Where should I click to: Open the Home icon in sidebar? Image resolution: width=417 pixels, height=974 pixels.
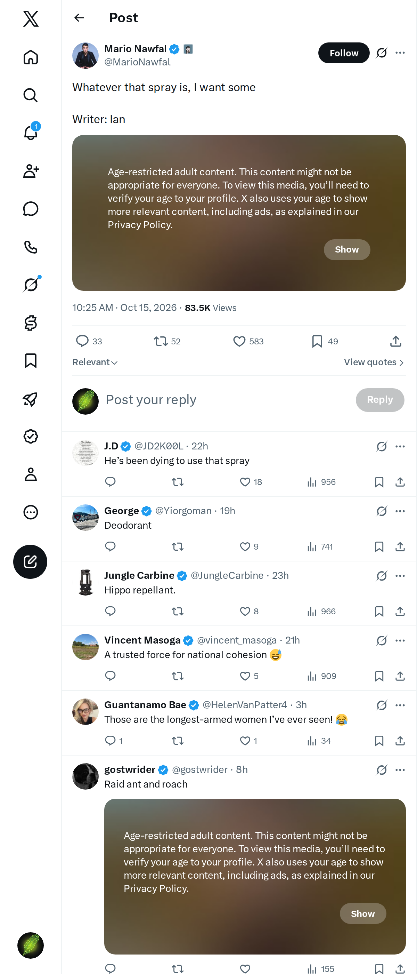pos(31,57)
